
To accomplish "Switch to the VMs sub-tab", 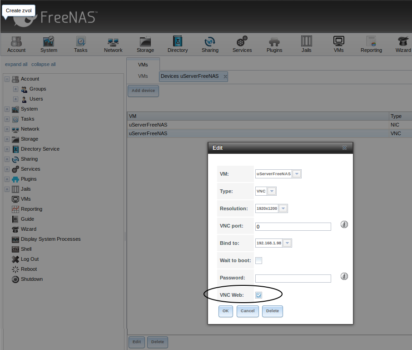I will [143, 76].
